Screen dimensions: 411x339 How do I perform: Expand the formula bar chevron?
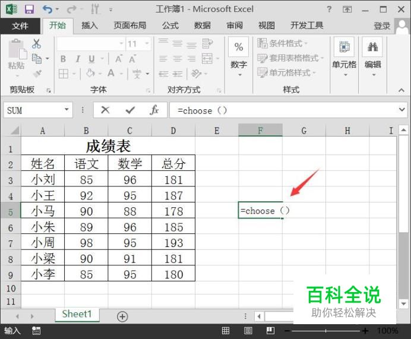pos(402,109)
